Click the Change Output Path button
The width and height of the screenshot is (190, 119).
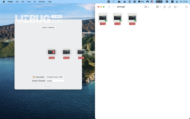54,77
